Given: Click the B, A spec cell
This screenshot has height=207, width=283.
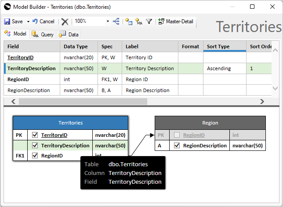Looking at the screenshot, I should click(x=110, y=90).
